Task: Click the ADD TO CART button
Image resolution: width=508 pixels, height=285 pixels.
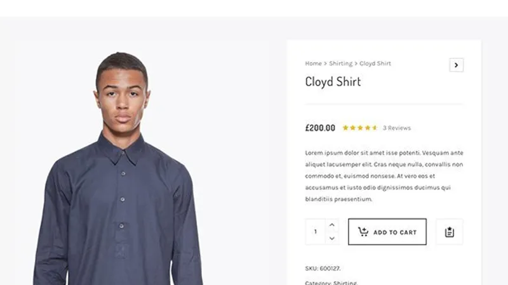Action: pyautogui.click(x=387, y=232)
